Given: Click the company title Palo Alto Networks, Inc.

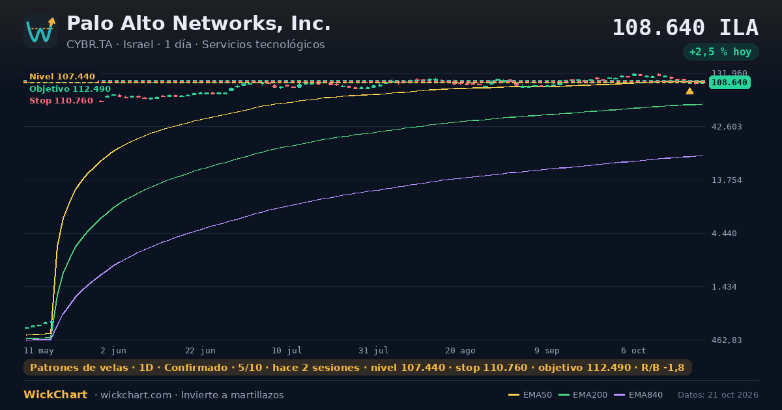Looking at the screenshot, I should point(199,23).
